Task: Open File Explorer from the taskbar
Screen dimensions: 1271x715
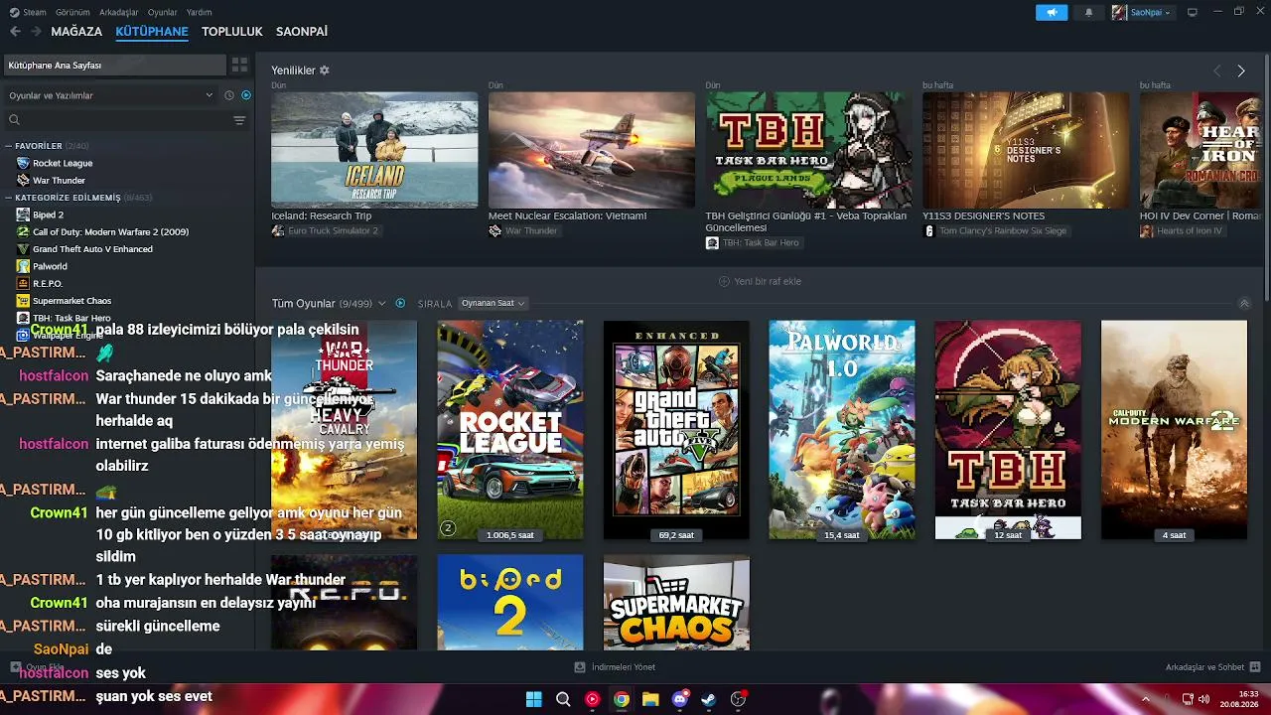Action: pos(650,699)
